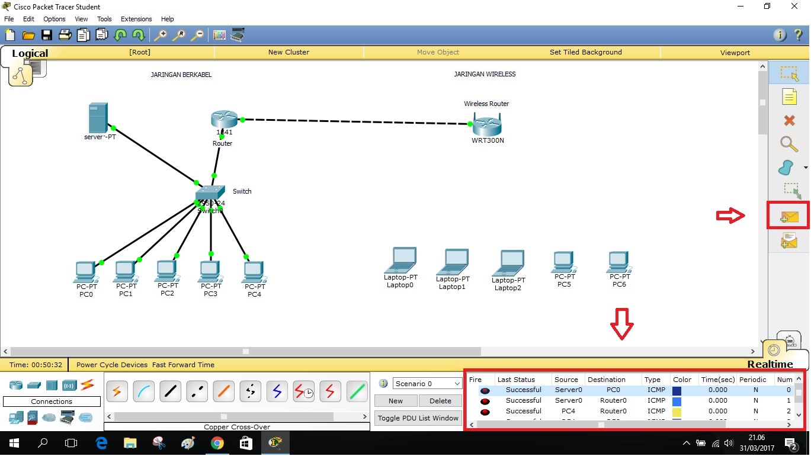This screenshot has width=811, height=456.
Task: Click the Help question mark icon
Action: pos(798,35)
